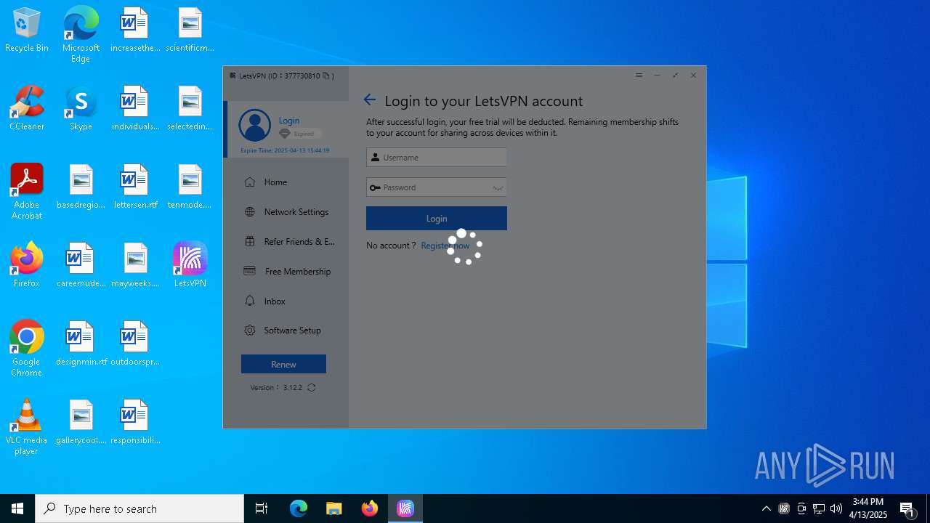Image resolution: width=930 pixels, height=523 pixels.
Task: Click the Version 3.12.2 text
Action: 276,388
